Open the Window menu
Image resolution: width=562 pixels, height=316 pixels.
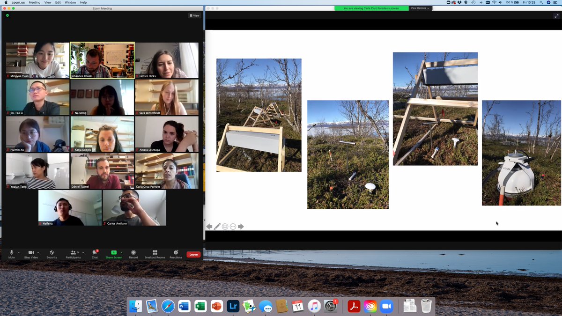[70, 2]
